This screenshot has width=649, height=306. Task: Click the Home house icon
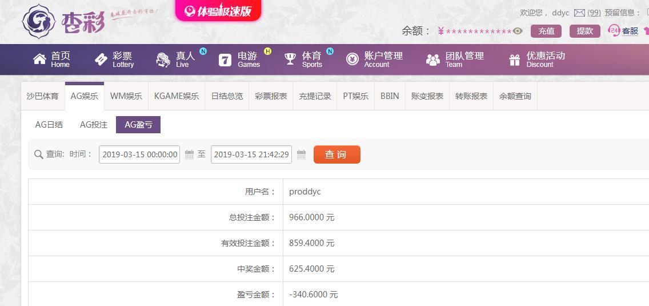[39, 59]
